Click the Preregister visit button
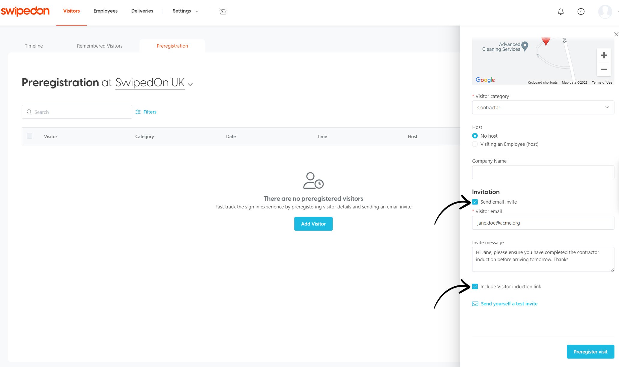 point(590,352)
